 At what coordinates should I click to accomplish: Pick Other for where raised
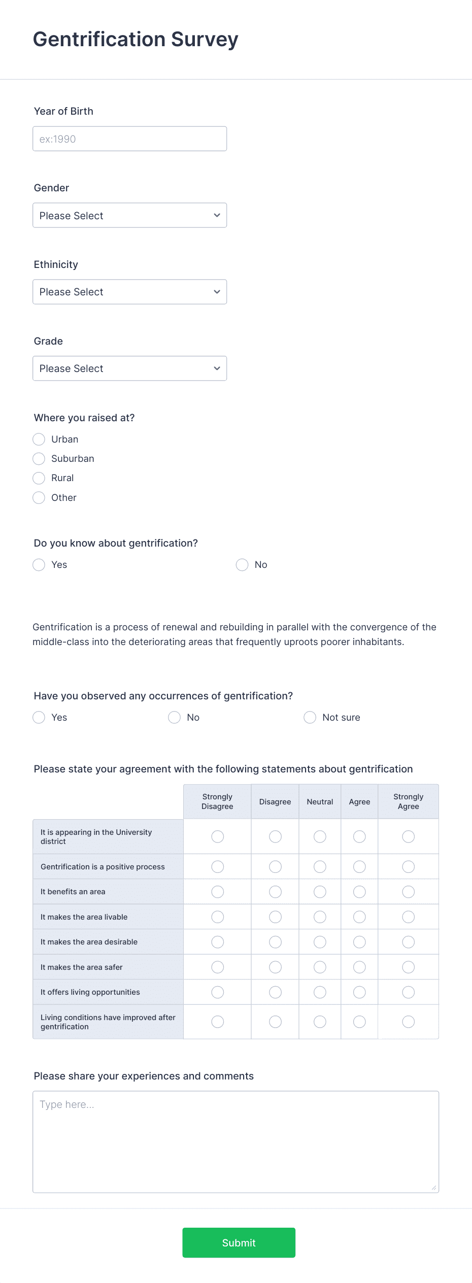click(39, 498)
